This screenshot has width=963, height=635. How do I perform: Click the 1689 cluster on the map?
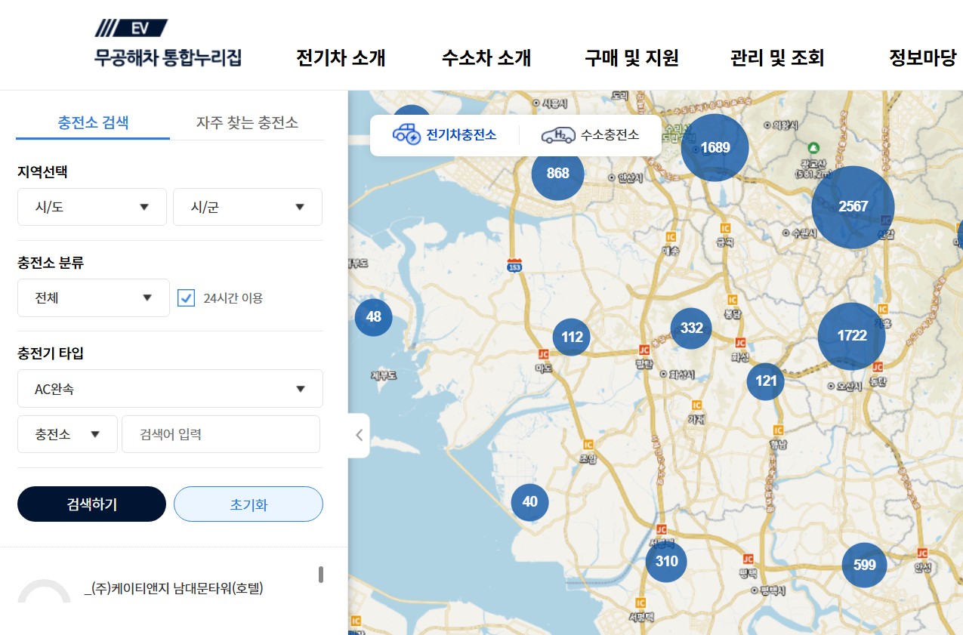pyautogui.click(x=714, y=148)
